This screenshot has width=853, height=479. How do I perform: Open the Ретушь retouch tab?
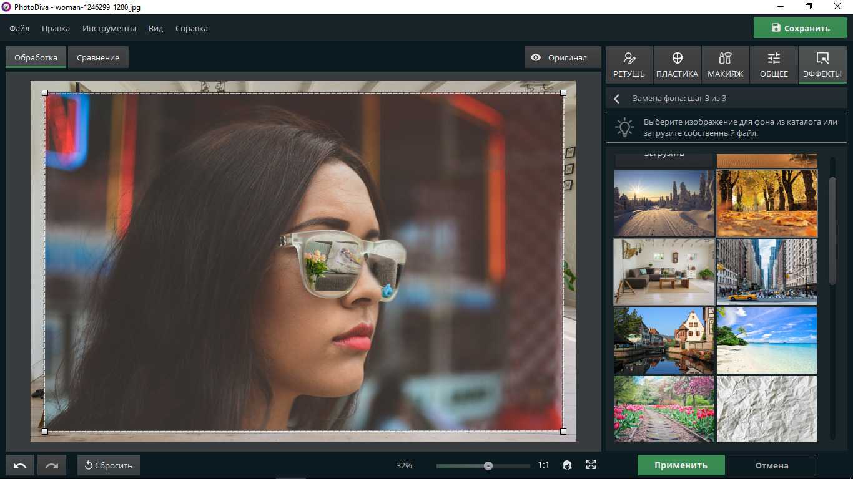[629, 65]
